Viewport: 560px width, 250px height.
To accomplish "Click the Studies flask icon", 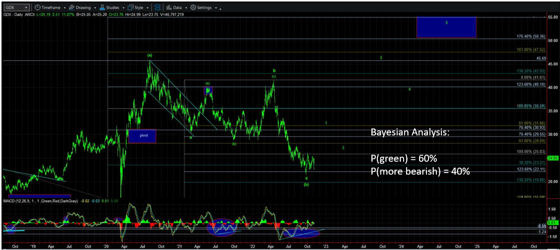I will [x=102, y=7].
